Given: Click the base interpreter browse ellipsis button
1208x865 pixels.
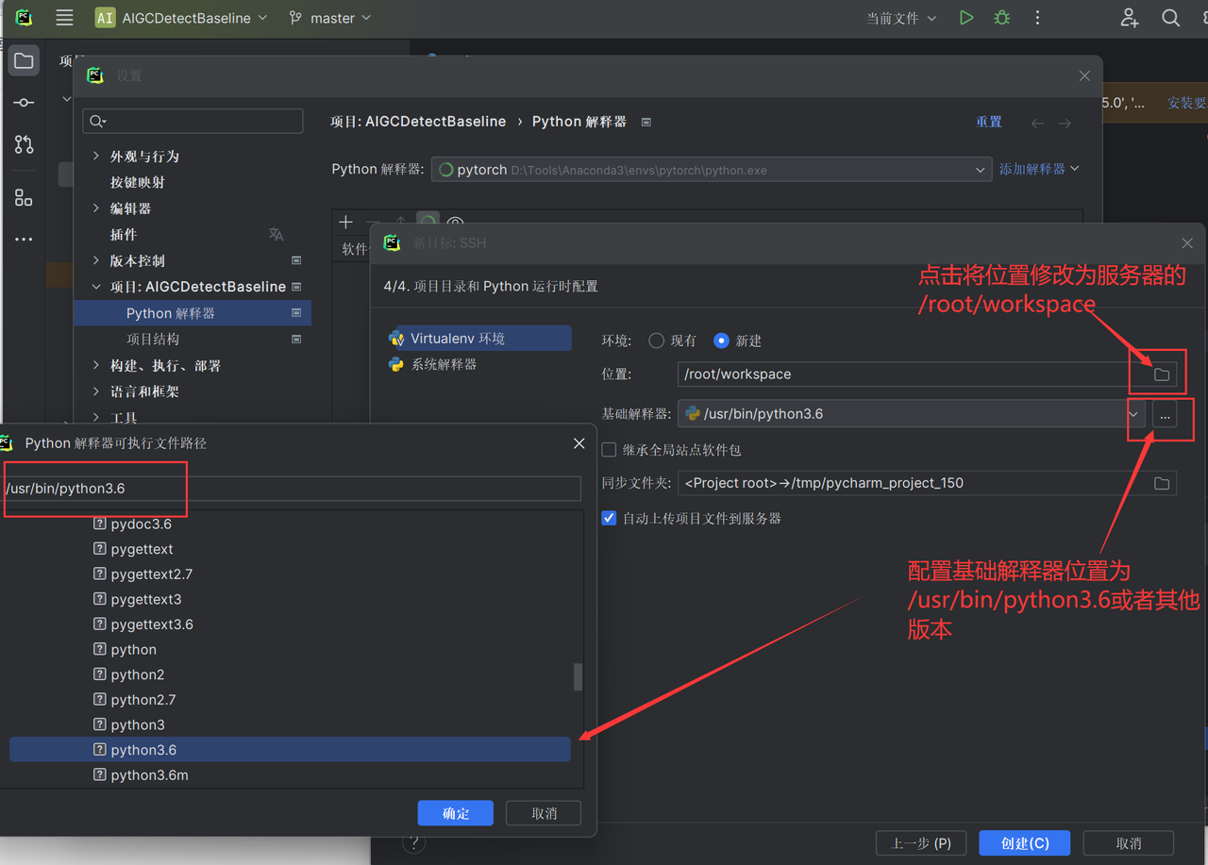Looking at the screenshot, I should [x=1166, y=414].
